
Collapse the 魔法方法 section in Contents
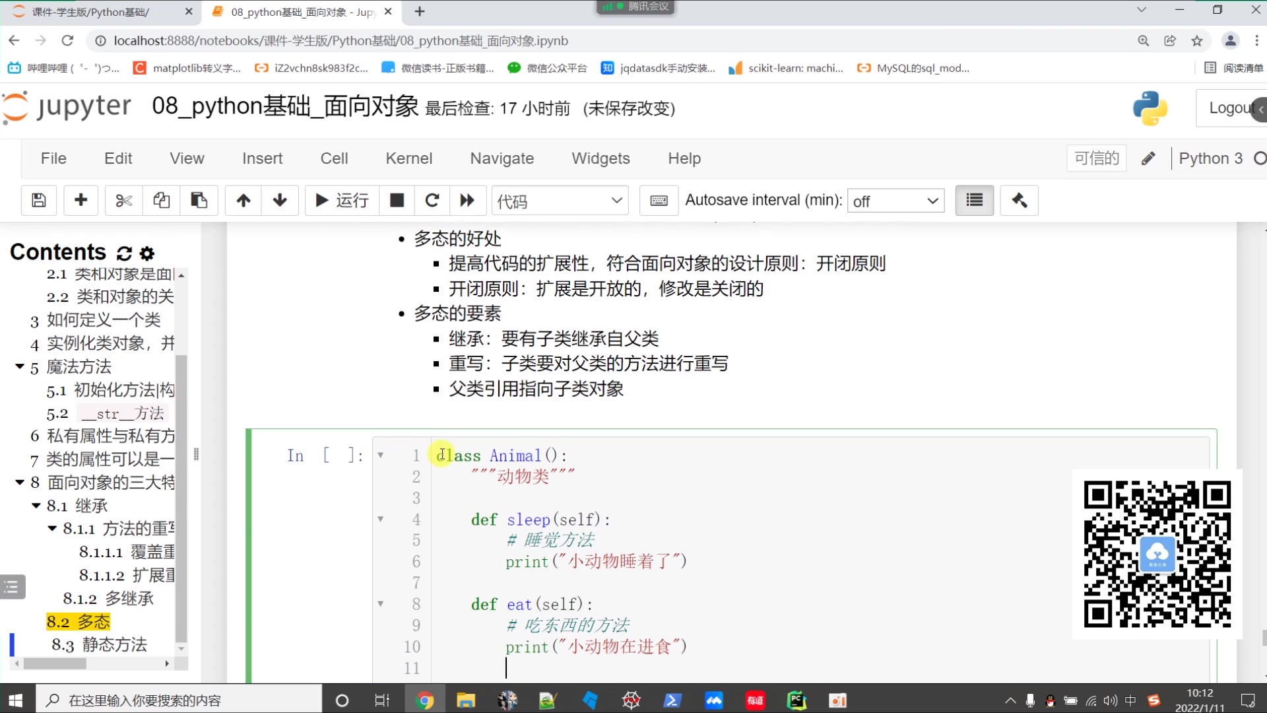pyautogui.click(x=19, y=367)
